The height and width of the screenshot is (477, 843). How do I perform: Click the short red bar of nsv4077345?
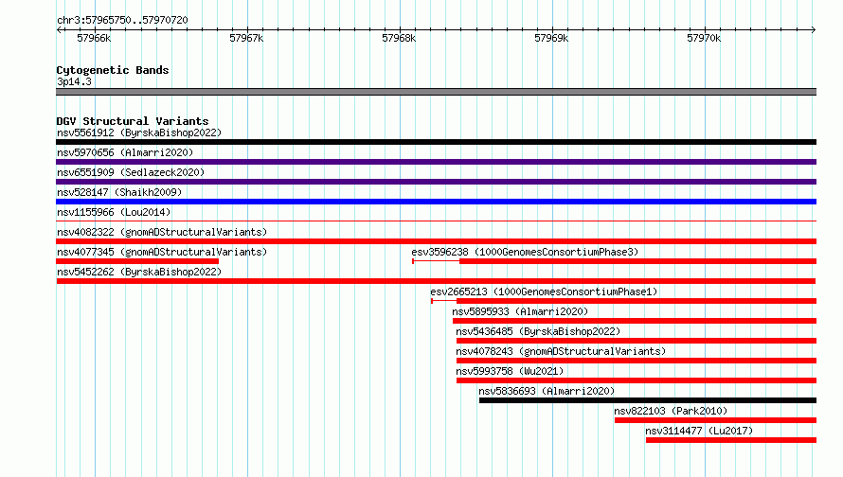pos(137,261)
